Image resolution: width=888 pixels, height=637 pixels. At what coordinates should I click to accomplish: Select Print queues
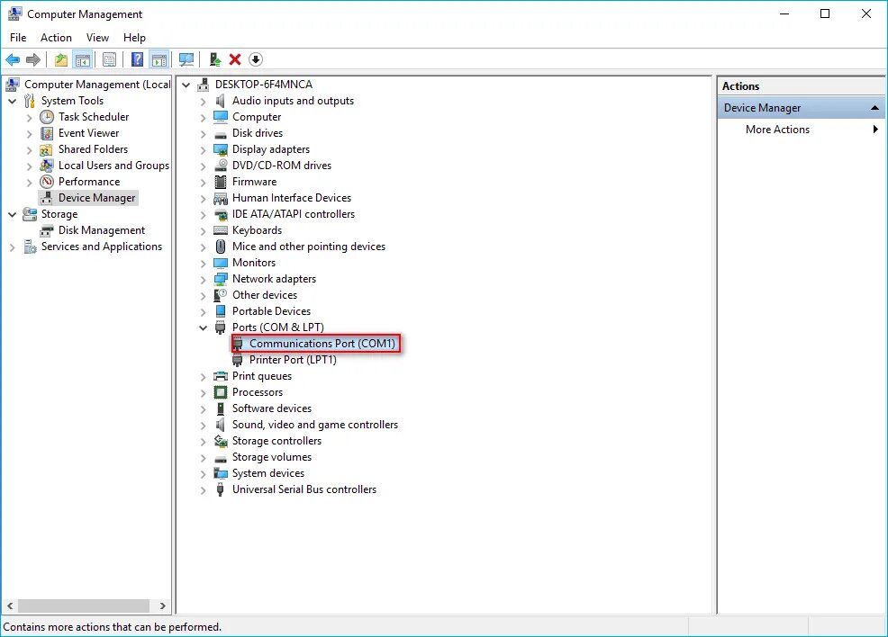click(x=262, y=376)
